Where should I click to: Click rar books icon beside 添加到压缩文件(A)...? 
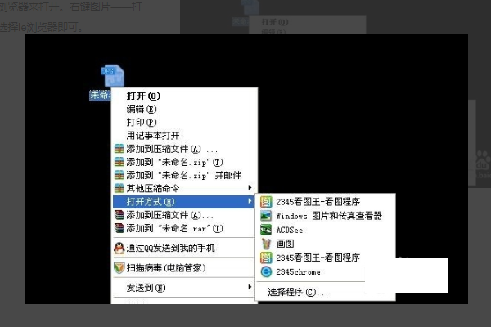[x=119, y=215]
